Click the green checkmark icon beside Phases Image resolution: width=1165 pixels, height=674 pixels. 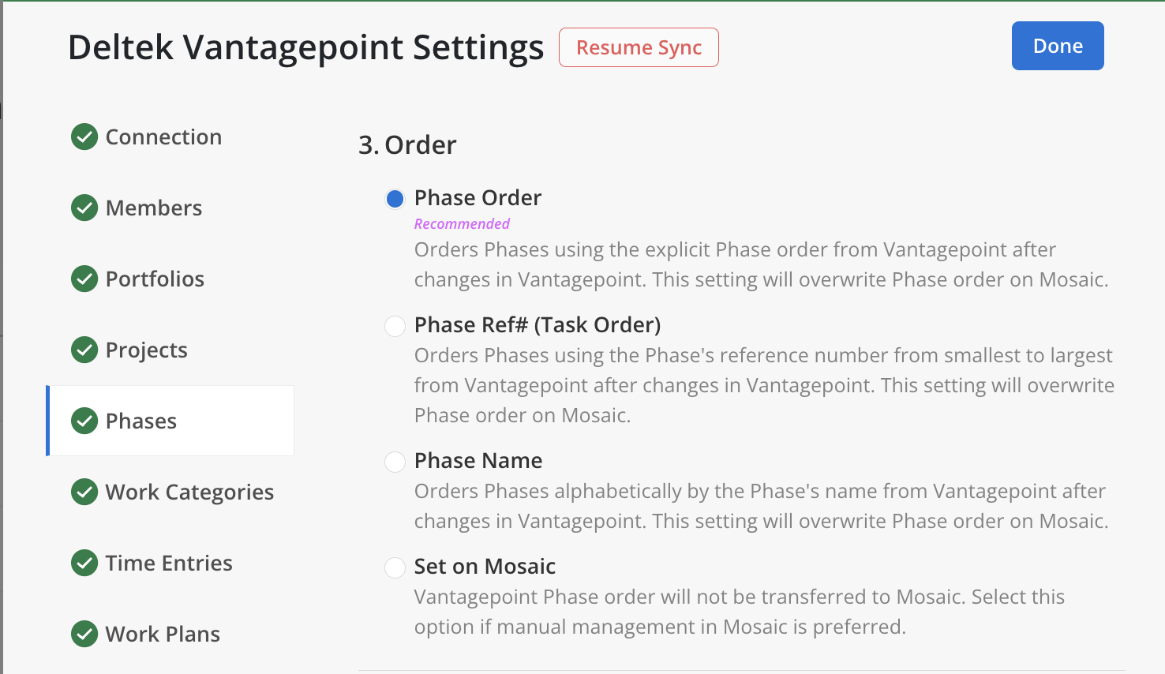84,421
